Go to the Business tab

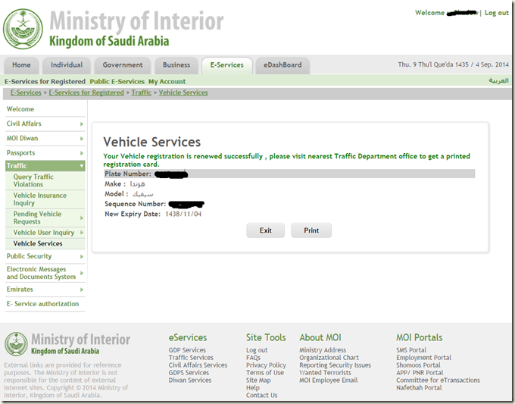coord(176,65)
